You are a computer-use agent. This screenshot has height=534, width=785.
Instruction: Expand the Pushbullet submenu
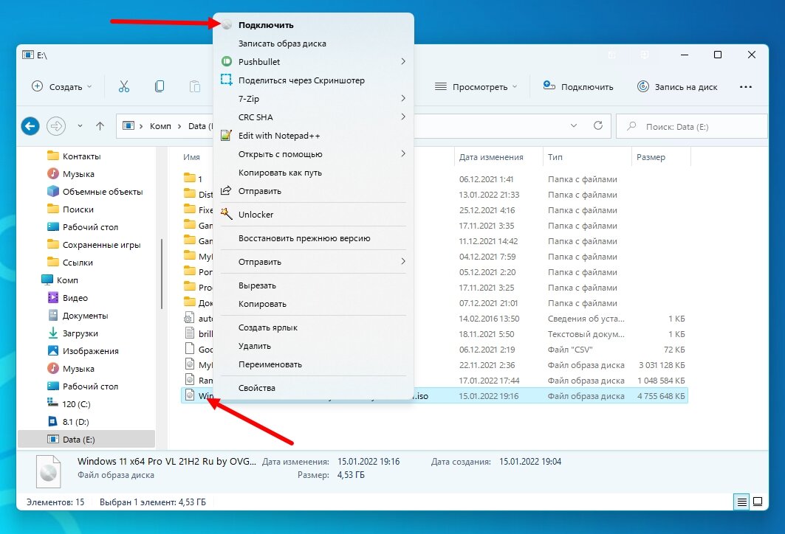(403, 61)
